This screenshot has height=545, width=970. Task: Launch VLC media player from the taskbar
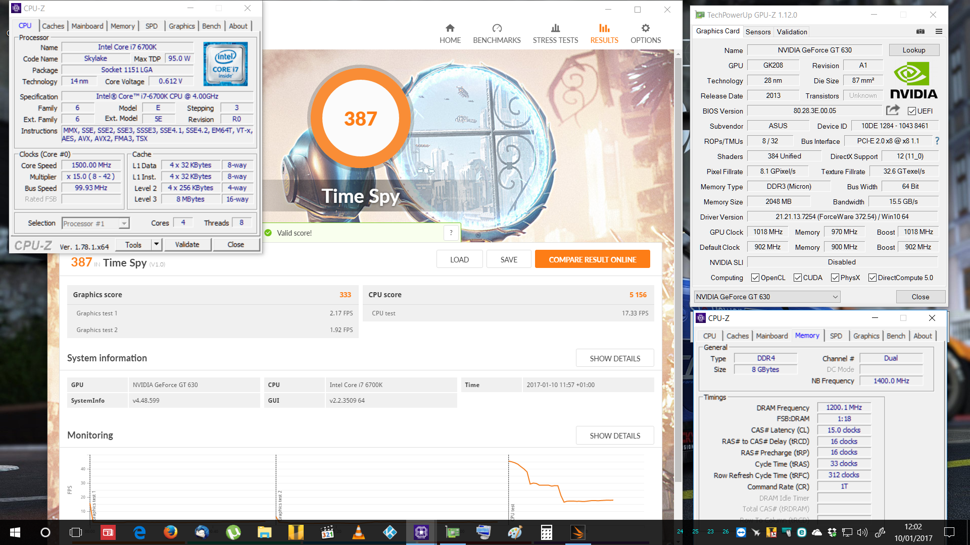359,532
